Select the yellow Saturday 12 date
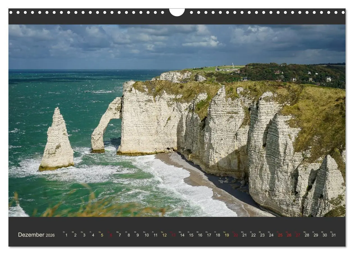 164,235
